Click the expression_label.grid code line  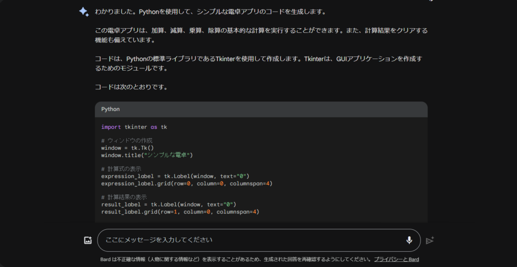point(187,183)
